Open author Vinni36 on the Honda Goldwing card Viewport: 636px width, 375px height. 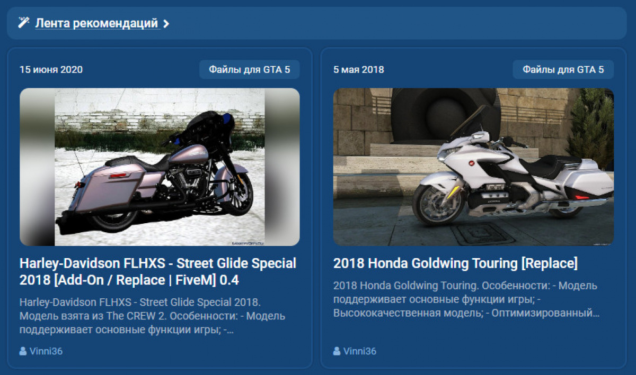pos(360,351)
